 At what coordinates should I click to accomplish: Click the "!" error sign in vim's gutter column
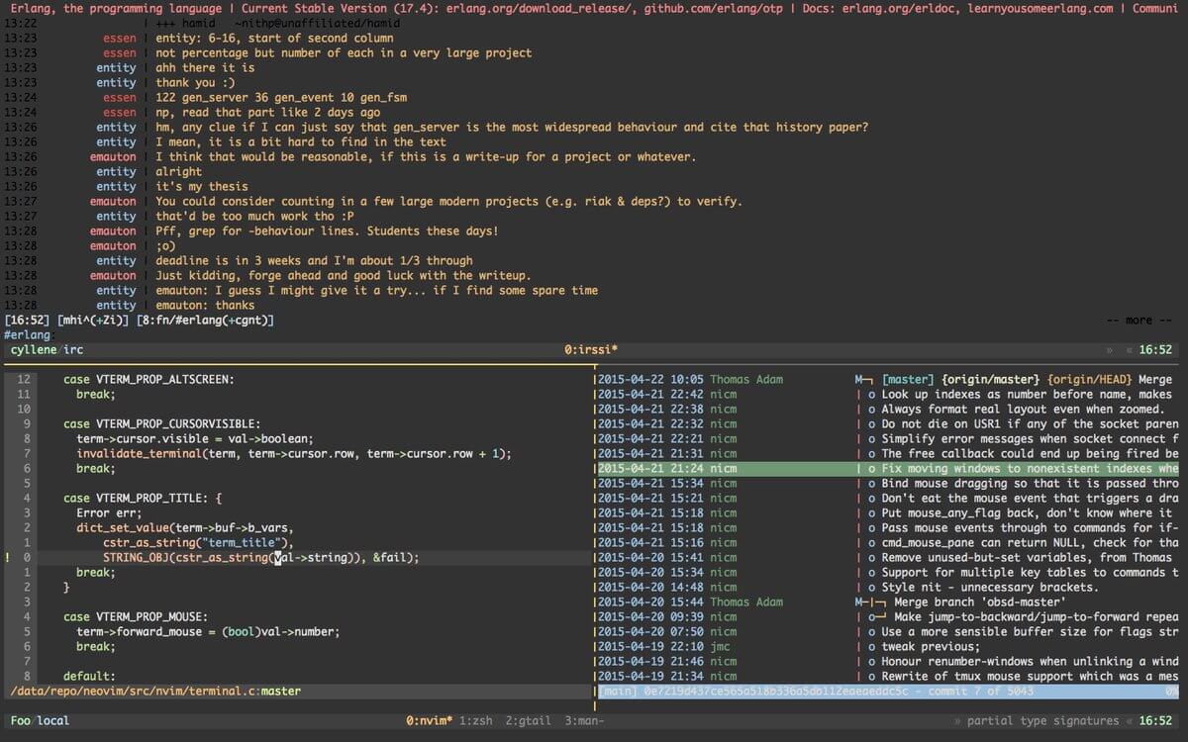coord(8,557)
